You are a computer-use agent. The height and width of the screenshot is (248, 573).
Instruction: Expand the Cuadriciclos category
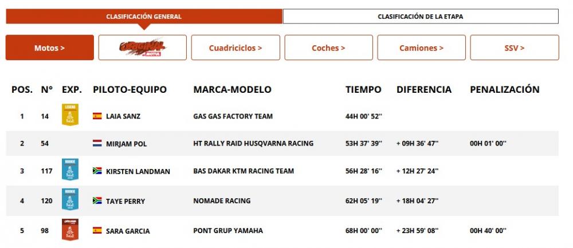236,48
